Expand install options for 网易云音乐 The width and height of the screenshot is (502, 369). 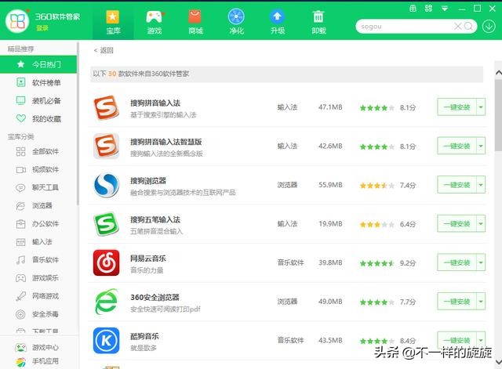(481, 262)
